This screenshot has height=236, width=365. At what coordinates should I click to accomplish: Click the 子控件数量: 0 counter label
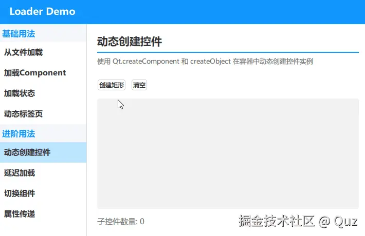point(121,222)
